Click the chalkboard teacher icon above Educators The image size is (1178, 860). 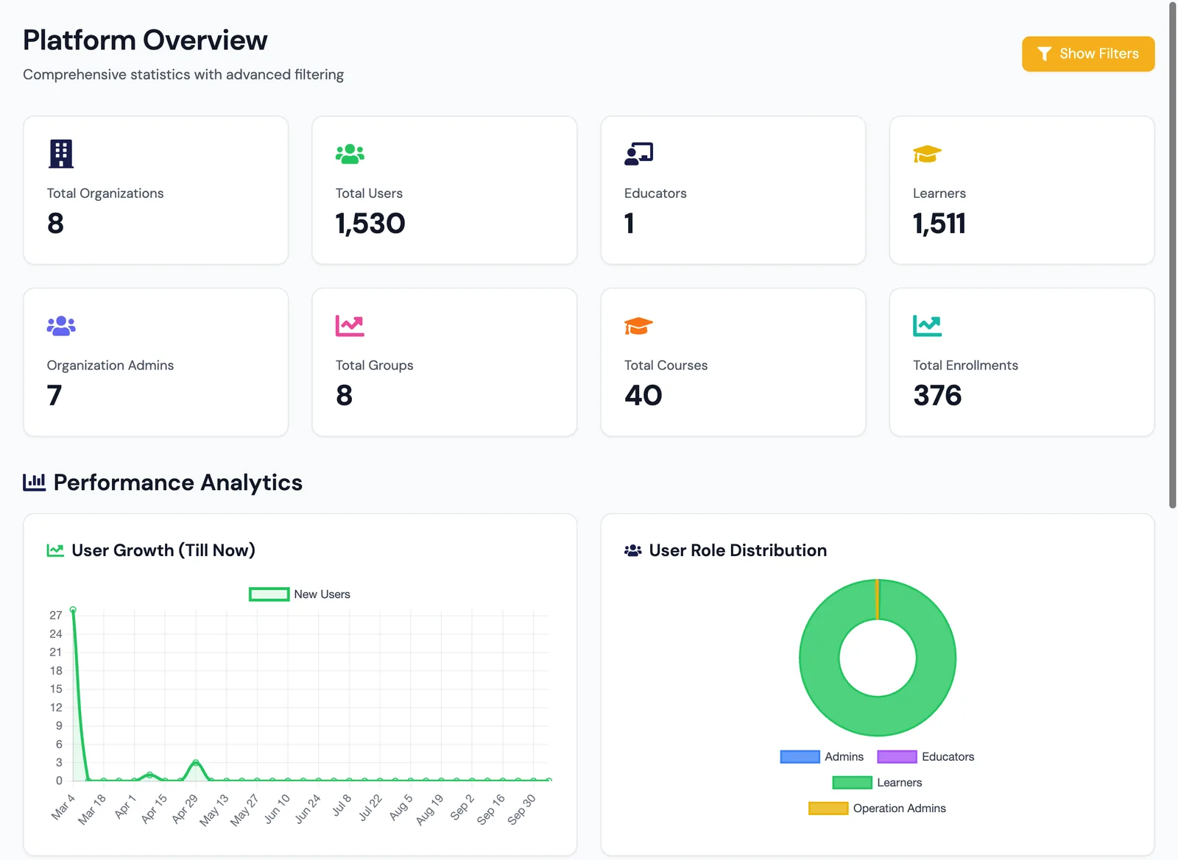pyautogui.click(x=638, y=154)
